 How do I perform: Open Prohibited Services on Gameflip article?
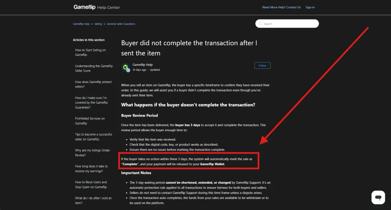[90, 121]
